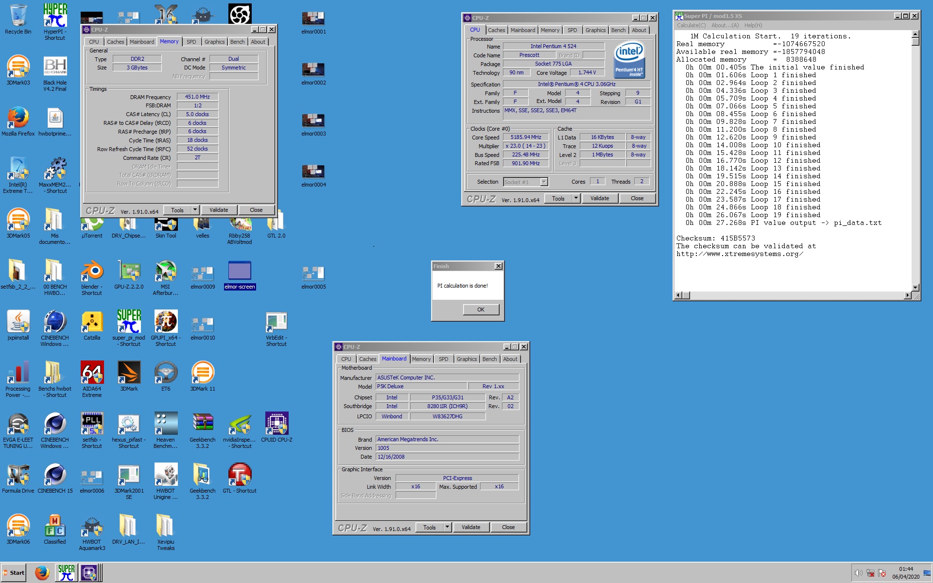
Task: Click the DRAM Frequency 451.0 MHz field
Action: (x=197, y=97)
